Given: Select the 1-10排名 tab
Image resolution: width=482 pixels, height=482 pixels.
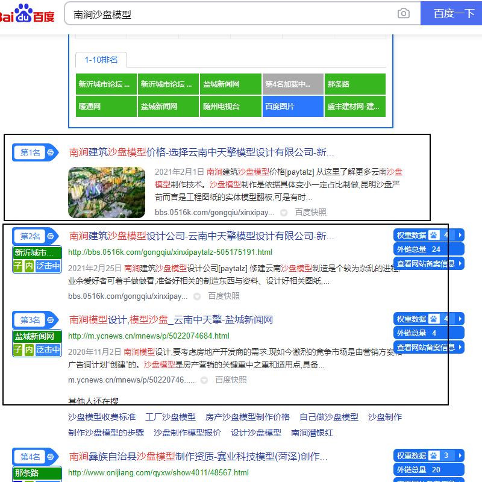Looking at the screenshot, I should (101, 60).
